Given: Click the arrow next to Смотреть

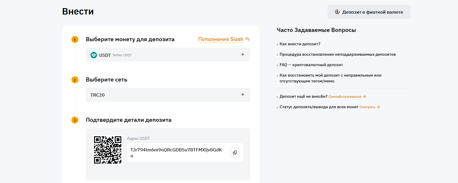Looking at the screenshot, I should (378, 107).
